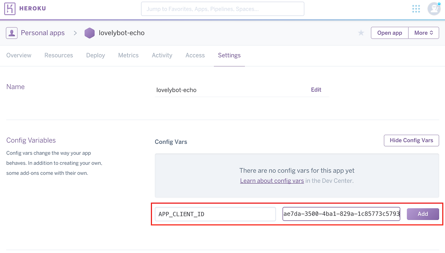Open the user avatar account menu
Screen dimensions: 445x253
coord(434,9)
